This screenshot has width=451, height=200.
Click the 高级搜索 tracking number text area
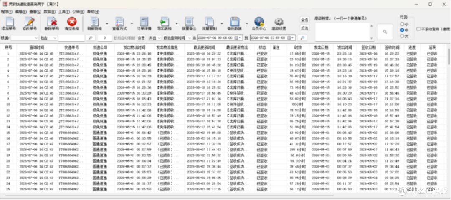(x=342, y=32)
